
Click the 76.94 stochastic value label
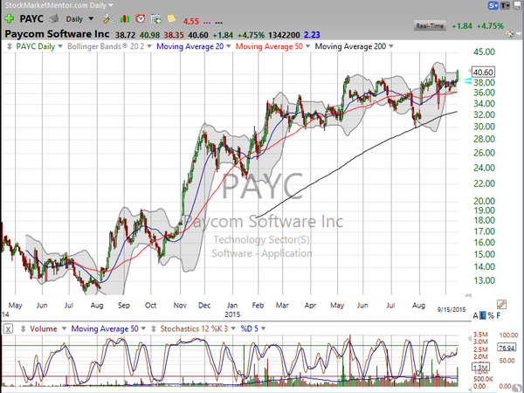(507, 348)
